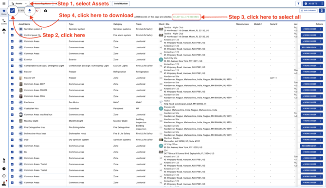Toggle the header select-all checkbox

[x=13, y=10]
